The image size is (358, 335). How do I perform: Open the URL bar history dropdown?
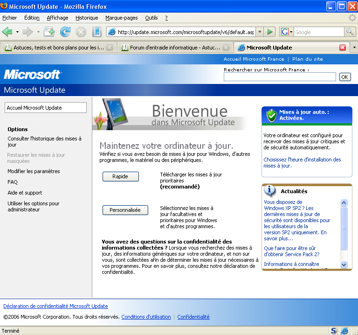[260, 32]
